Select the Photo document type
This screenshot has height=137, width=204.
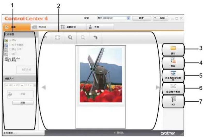coord(10,40)
